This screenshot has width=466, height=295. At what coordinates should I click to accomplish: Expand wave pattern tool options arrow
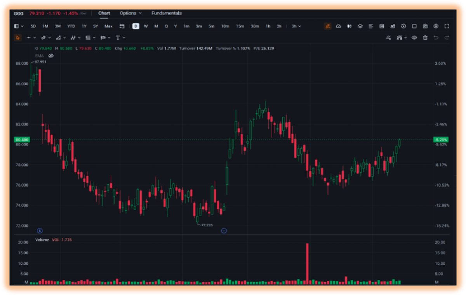tap(79, 38)
